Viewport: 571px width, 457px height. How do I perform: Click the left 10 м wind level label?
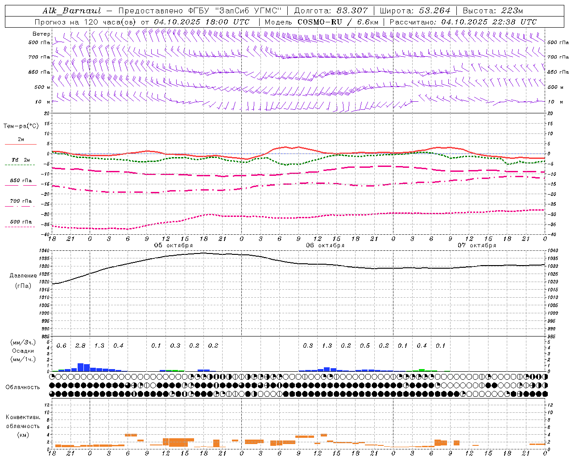(42, 102)
